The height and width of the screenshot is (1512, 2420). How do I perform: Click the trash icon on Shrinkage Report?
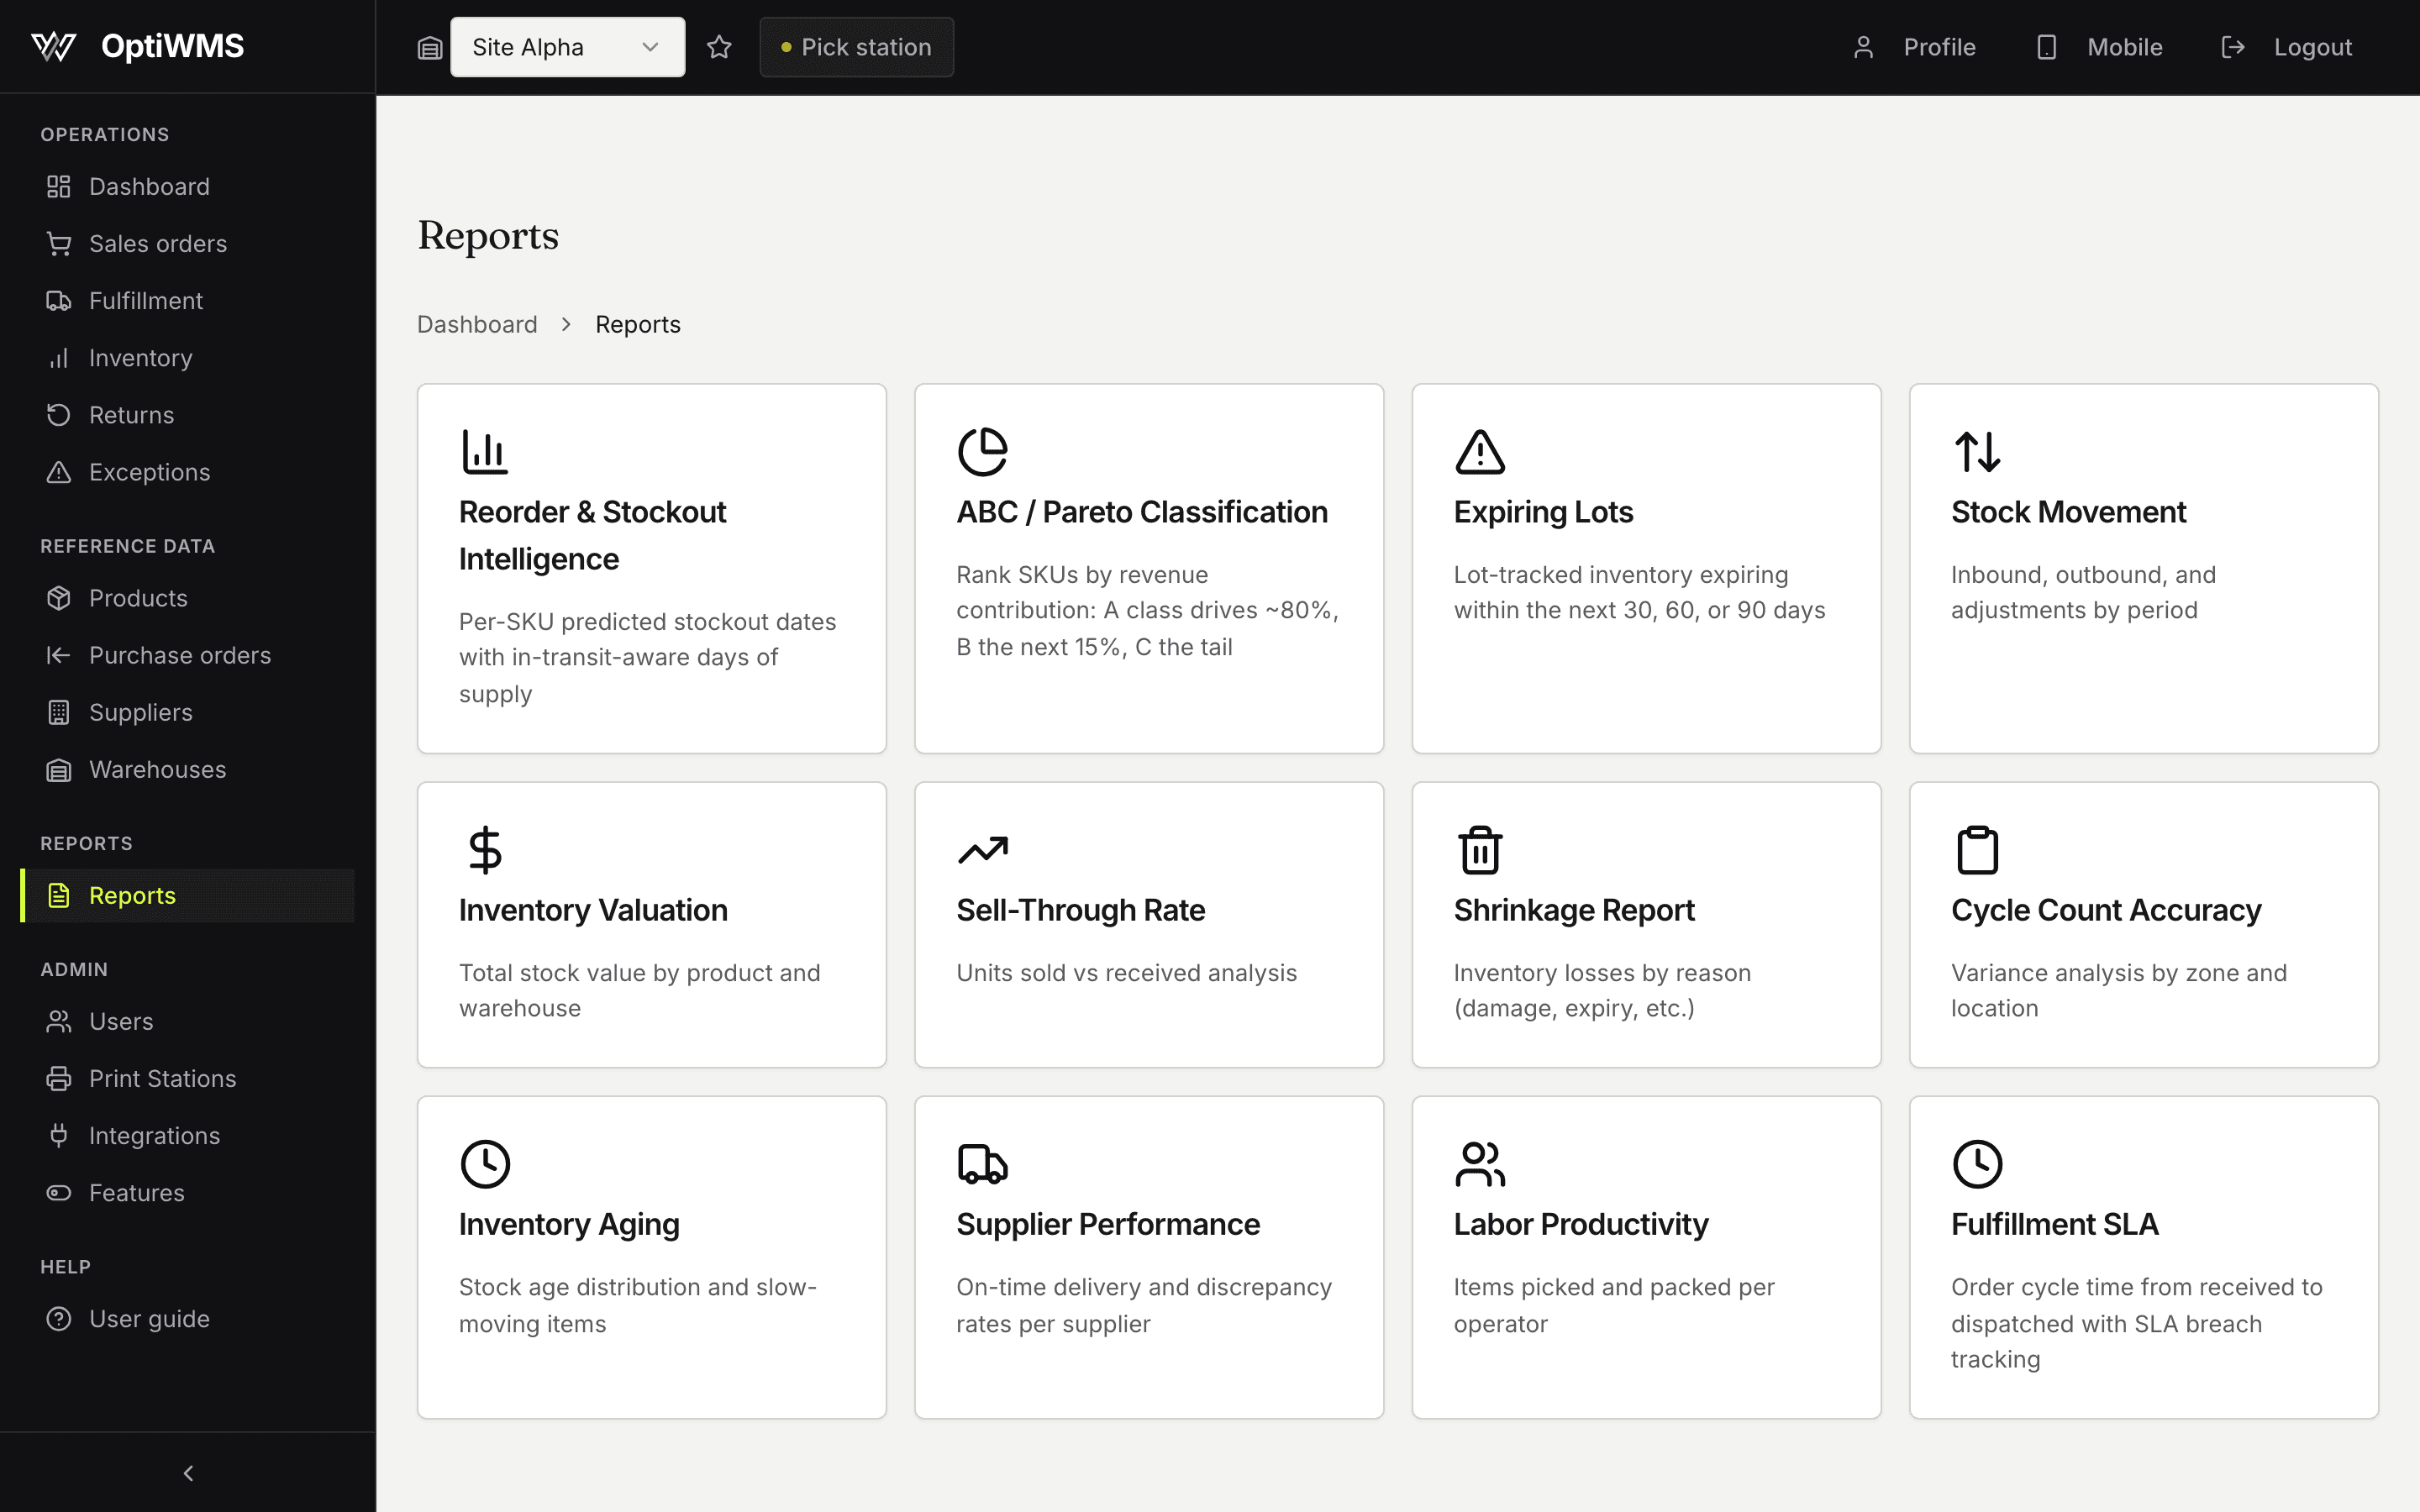click(x=1480, y=850)
